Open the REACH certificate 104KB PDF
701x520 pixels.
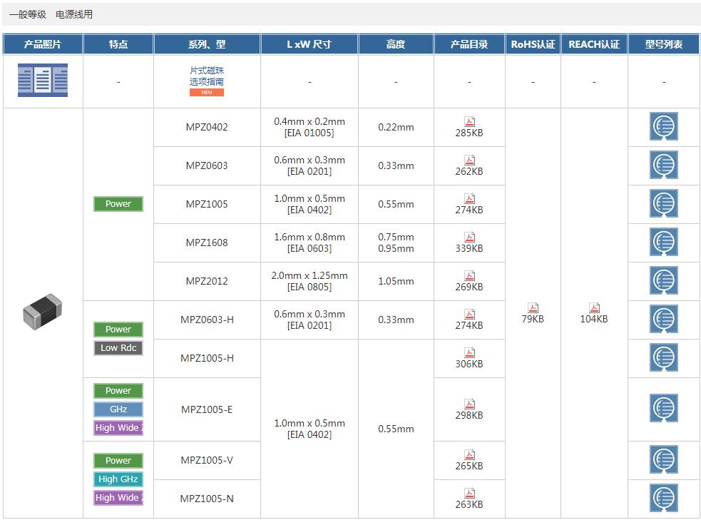(593, 308)
